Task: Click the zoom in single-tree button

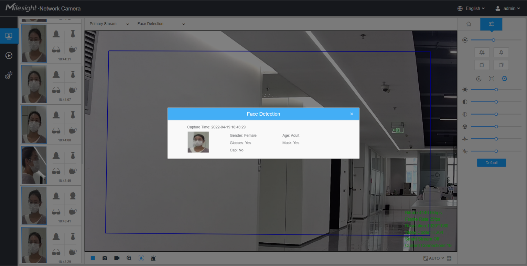Action: point(501,52)
